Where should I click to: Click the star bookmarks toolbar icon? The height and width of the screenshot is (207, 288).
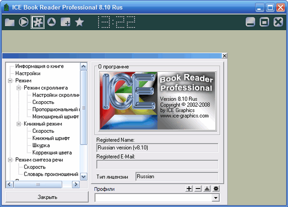[x=79, y=22]
